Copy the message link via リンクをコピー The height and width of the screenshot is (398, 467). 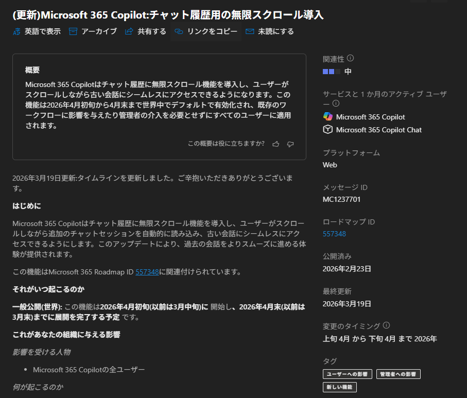(206, 31)
